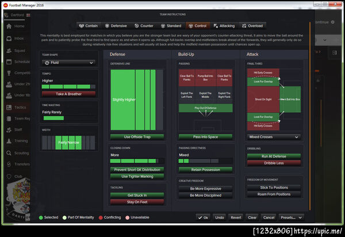The height and width of the screenshot is (237, 345).
Task: Open the Team Report icon
Action: [9, 118]
